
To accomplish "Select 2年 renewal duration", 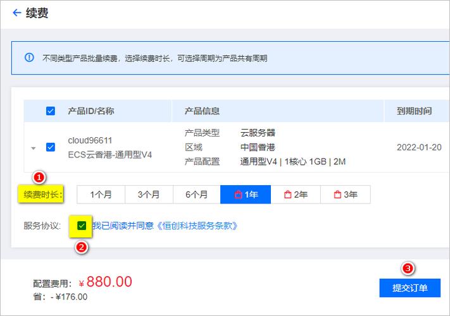I will [x=296, y=195].
